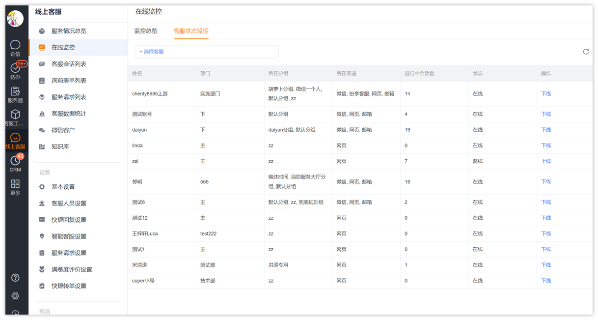Open 客服工… cube icon in dark sidebar
Screen dimensions: 598x320
(x=15, y=117)
